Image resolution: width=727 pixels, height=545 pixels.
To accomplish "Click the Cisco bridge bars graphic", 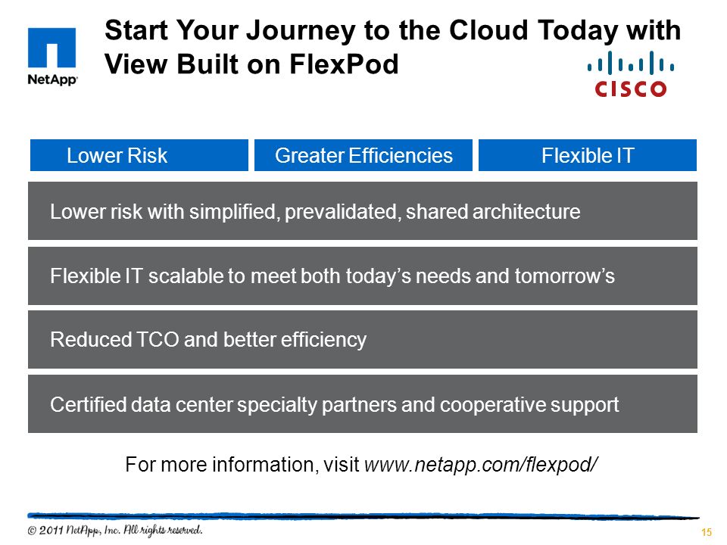I will [x=631, y=63].
